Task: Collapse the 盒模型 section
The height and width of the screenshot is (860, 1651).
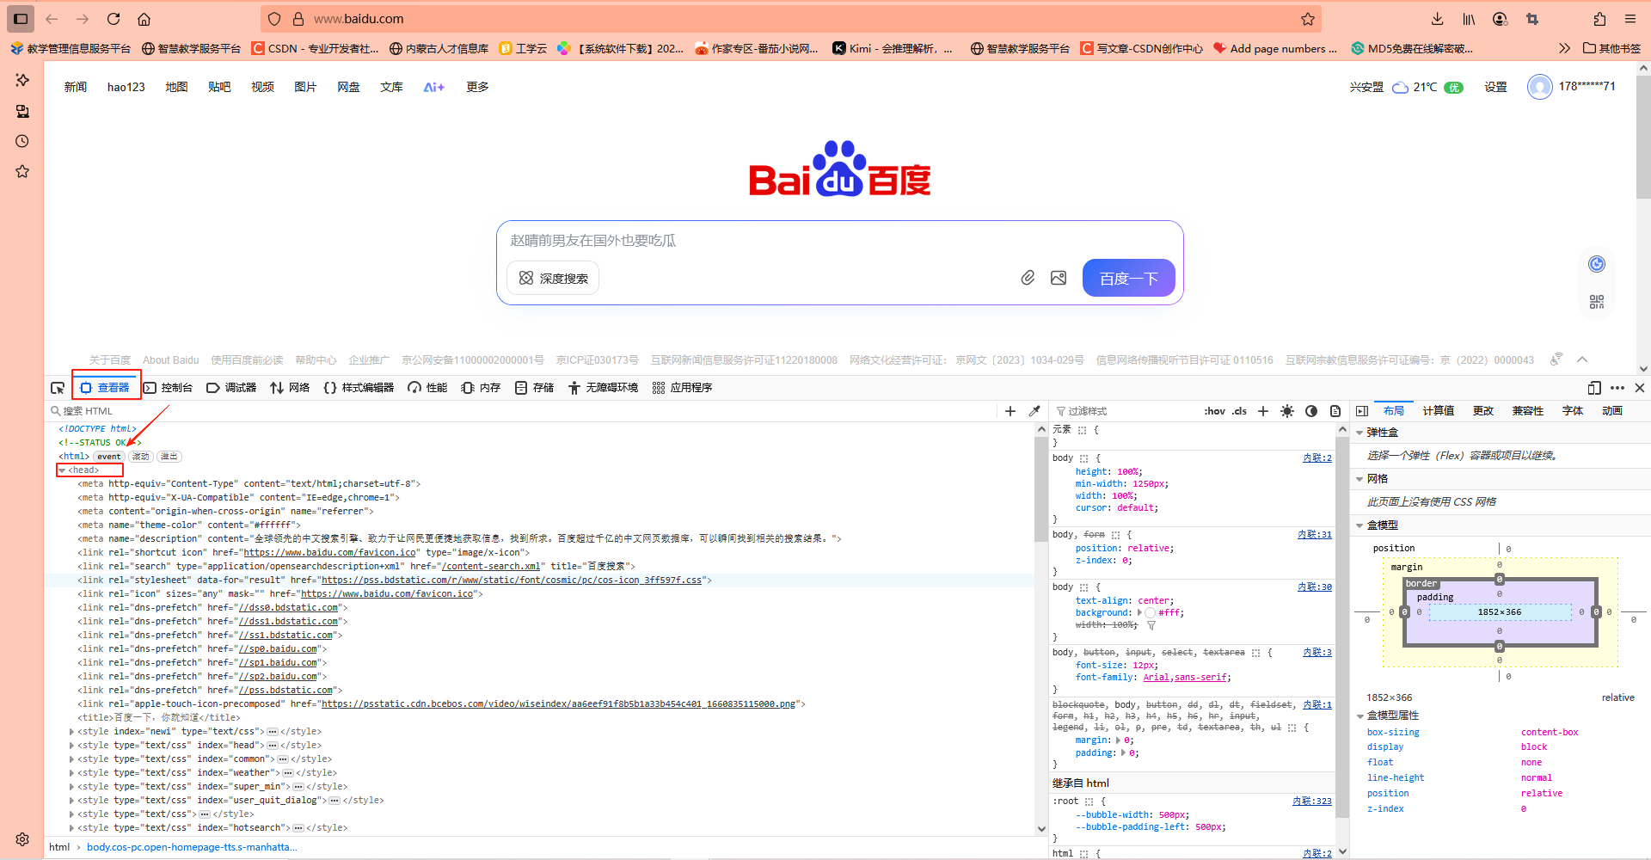Action: coord(1359,525)
